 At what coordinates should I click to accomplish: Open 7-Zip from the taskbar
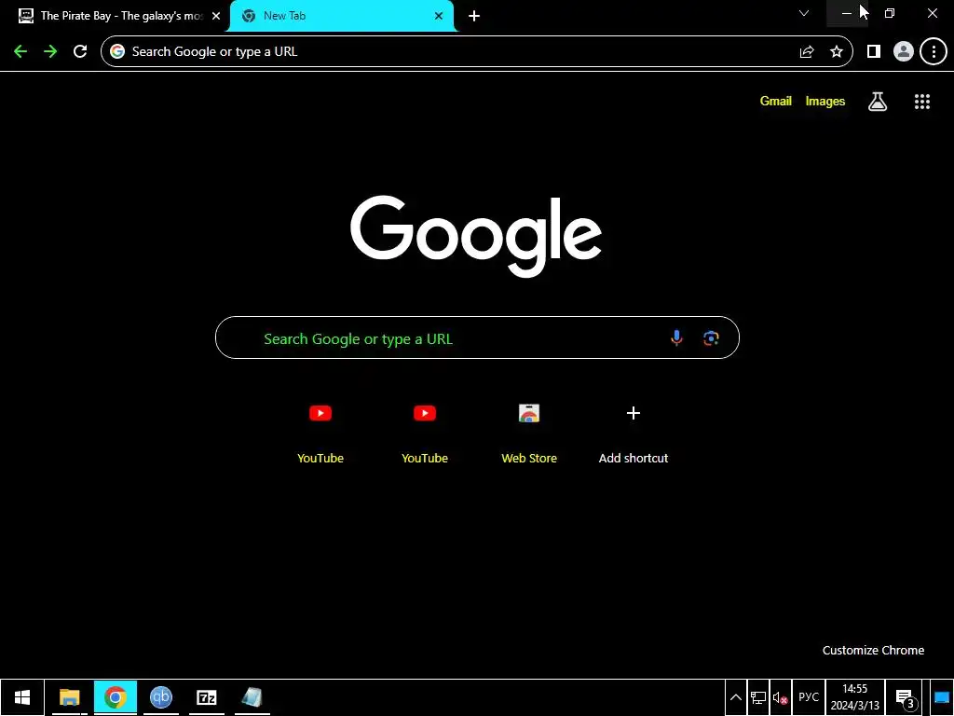click(207, 697)
